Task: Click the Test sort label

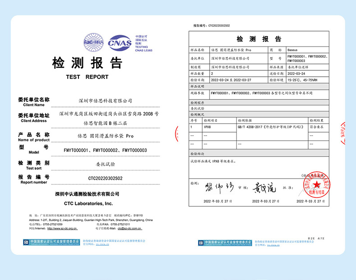Action: [x=34, y=168]
